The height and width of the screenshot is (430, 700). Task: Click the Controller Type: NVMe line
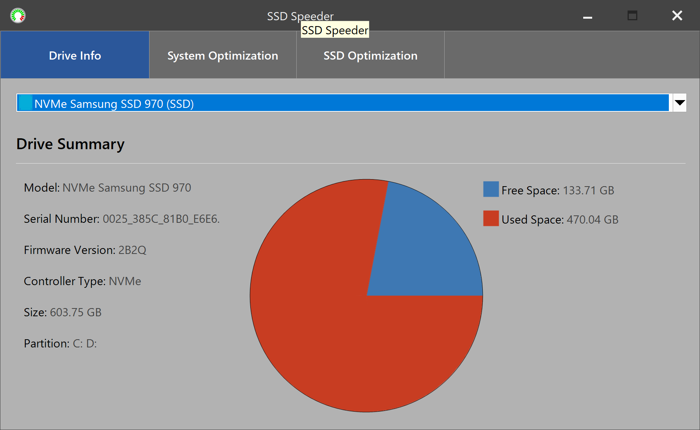click(x=83, y=281)
